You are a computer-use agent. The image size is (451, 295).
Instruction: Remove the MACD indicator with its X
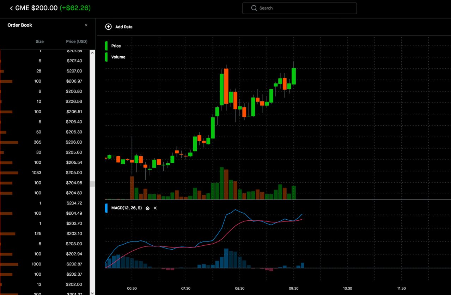pos(155,208)
